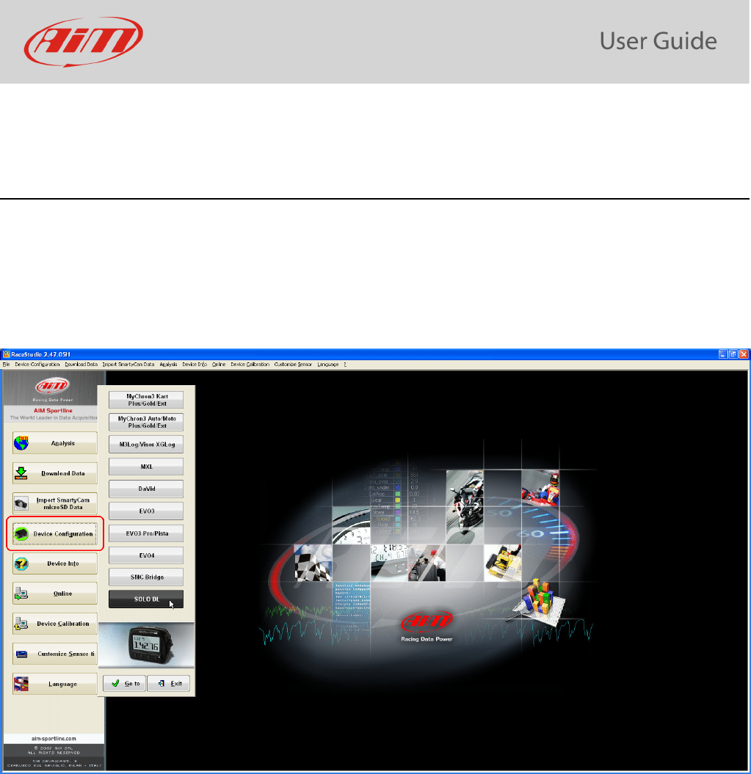Select MyChron3 Kart Plus/Gold/Ext device
Screen dimensions: 751x774
(146, 400)
